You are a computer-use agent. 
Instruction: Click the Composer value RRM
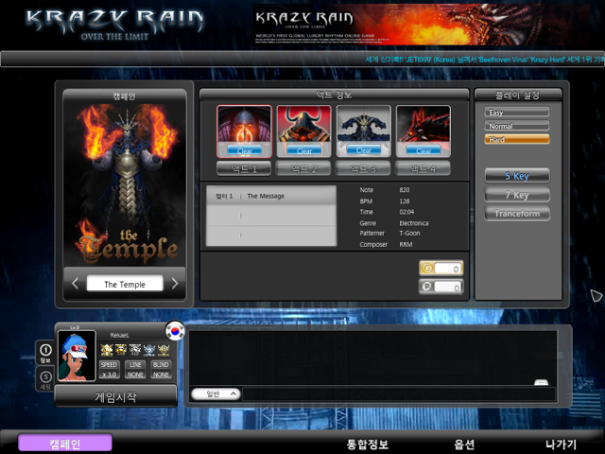tap(406, 244)
